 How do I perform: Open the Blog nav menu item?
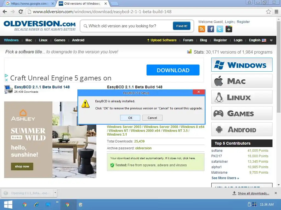[x=203, y=40]
